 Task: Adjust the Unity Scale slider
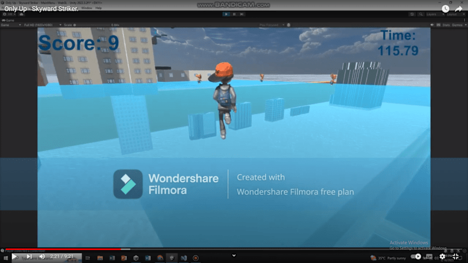pos(92,25)
